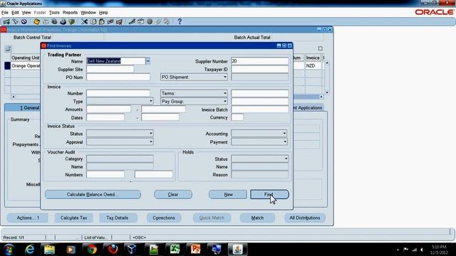This screenshot has height=256, width=456.
Task: Open Excel from the taskbar
Action: (x=175, y=250)
